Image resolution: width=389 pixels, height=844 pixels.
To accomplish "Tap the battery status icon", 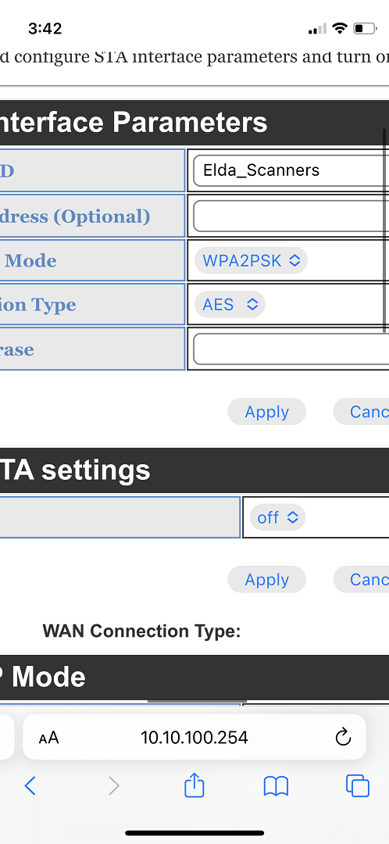I will pyautogui.click(x=365, y=28).
